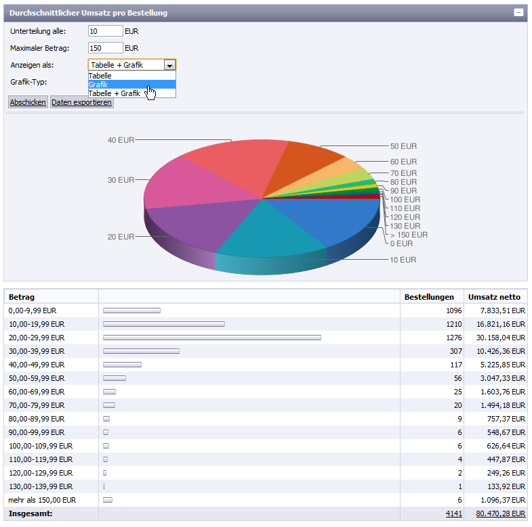This screenshot has width=532, height=527.
Task: Click the > 150 EUR pie chart label
Action: click(409, 235)
